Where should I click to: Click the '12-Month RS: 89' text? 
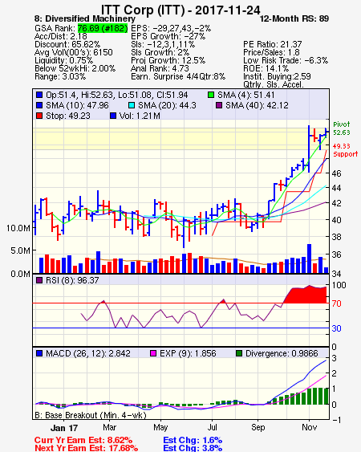[x=294, y=18]
